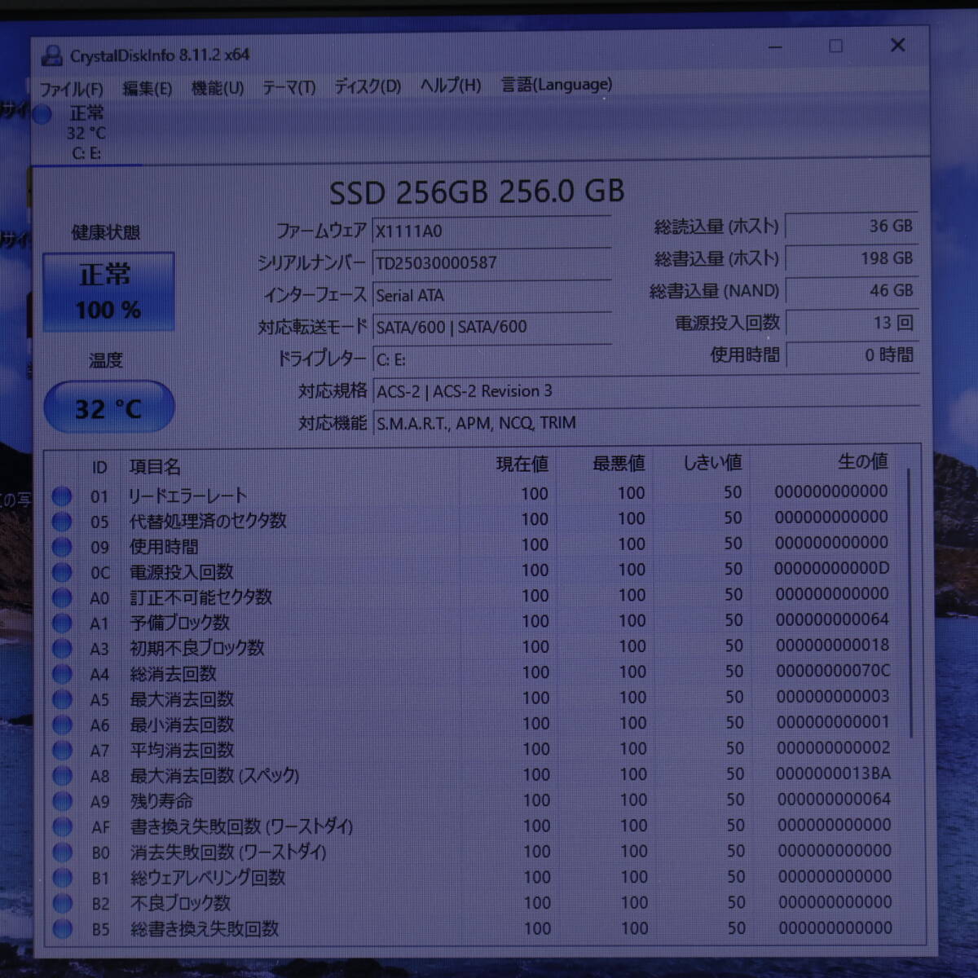Open the ファイル(F) menu
Viewport: 978px width, 978px height.
point(72,88)
